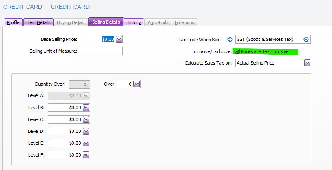Screen dimensions: 332x170
Task: Open the History tab
Action: [133, 22]
